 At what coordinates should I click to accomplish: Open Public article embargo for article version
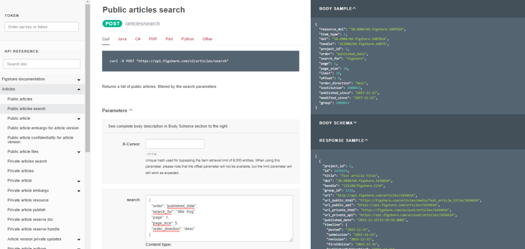(x=43, y=128)
